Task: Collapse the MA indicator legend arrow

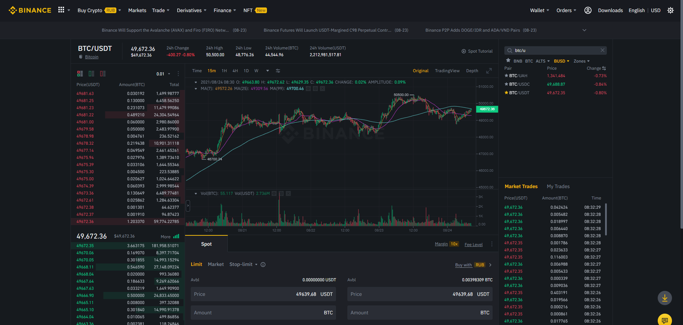Action: pyautogui.click(x=196, y=89)
